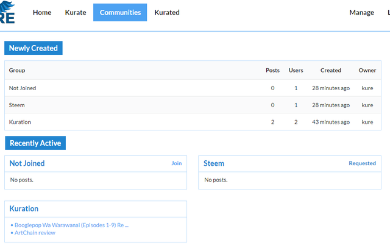Screen dimensions: 390x248
Task: Click '28 minutes ago' in Not Joined row
Action: pos(331,88)
